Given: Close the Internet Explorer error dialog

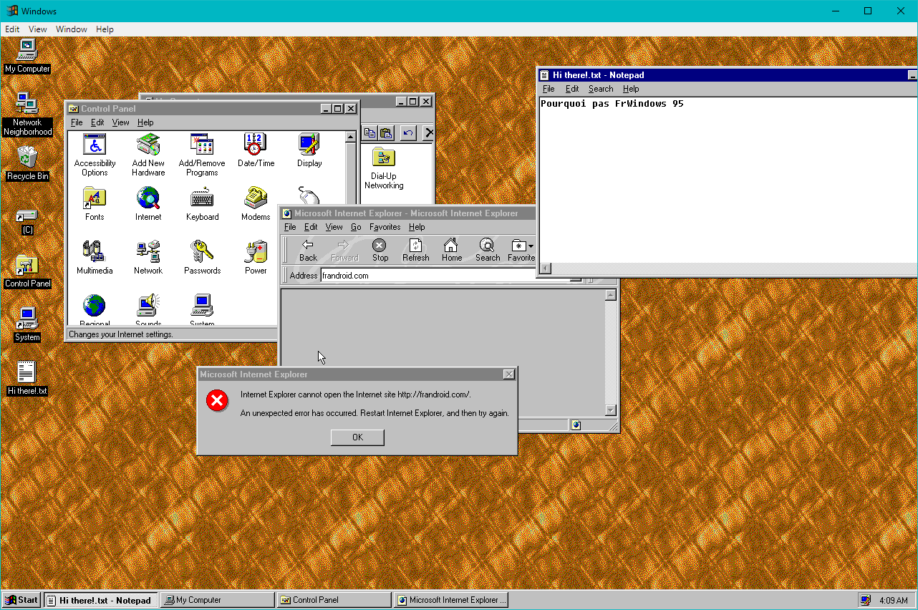Looking at the screenshot, I should pyautogui.click(x=508, y=374).
